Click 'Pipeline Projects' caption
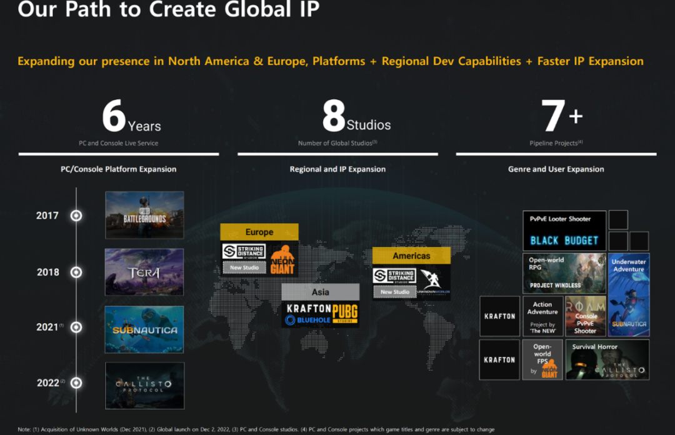Viewport: 675px width, 435px height. 556,143
